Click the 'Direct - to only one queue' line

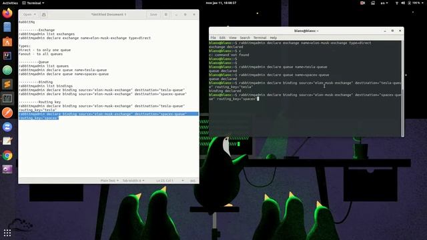point(45,50)
